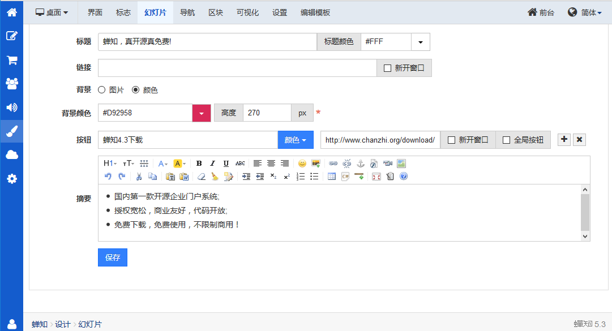The image size is (612, 331).
Task: Click the undo arrow in editor toolbar
Action: 108,177
